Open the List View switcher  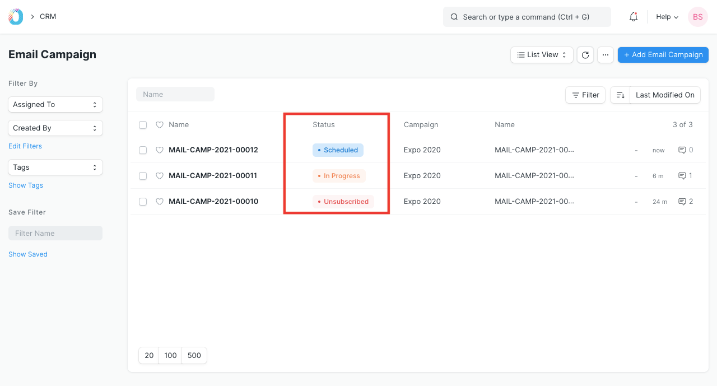542,55
